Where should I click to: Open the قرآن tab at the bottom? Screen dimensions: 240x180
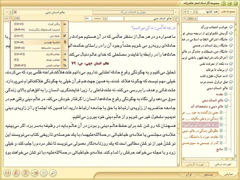click(x=189, y=175)
